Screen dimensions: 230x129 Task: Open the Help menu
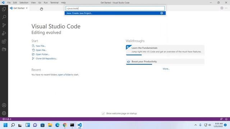pyautogui.click(x=63, y=3)
